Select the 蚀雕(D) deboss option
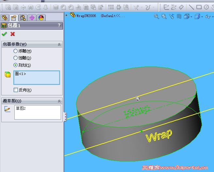Image resolution: width=214 pixels, height=172 pixels. pyautogui.click(x=22, y=58)
